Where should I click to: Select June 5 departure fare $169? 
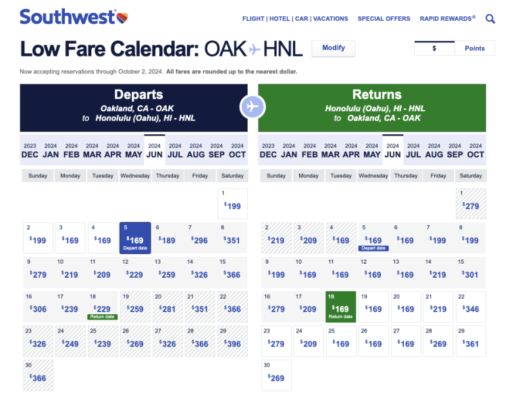click(135, 239)
